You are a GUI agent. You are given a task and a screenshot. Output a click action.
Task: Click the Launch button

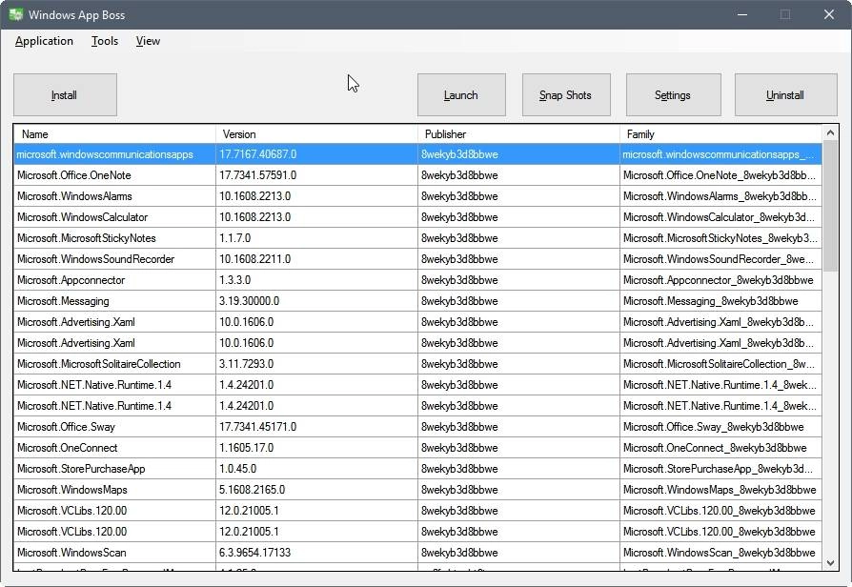point(461,95)
